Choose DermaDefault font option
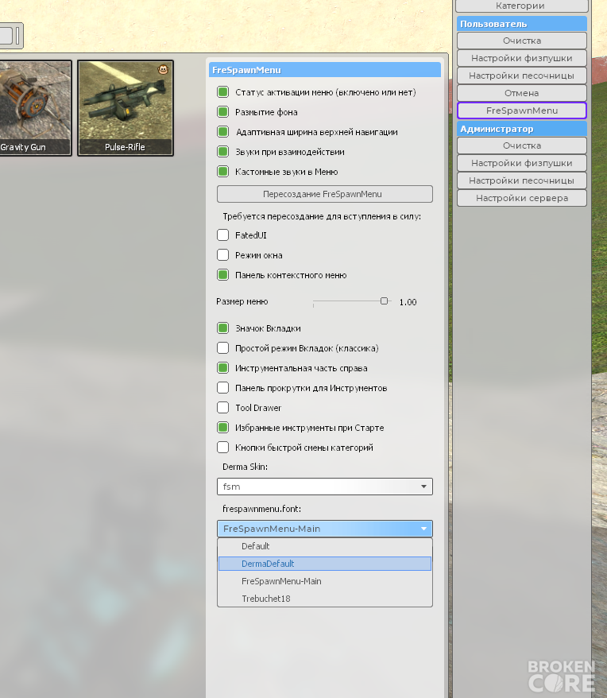607x698 pixels. [x=324, y=564]
